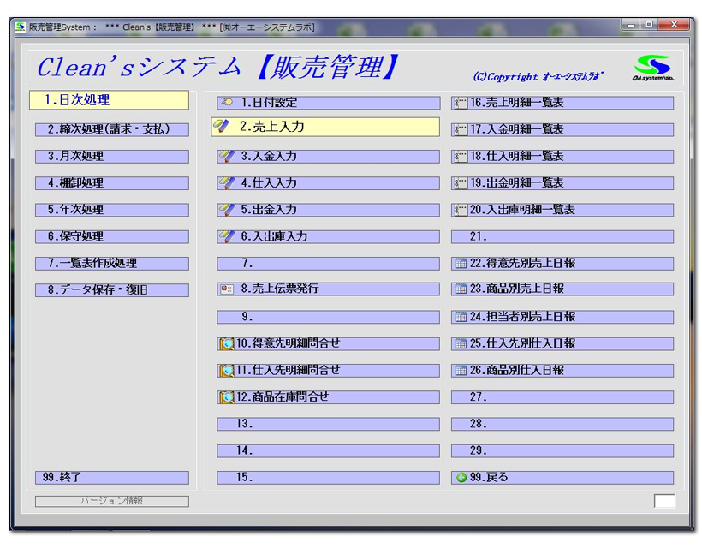
Task: Click the pencil icon on 2.売上入力
Action: click(221, 126)
